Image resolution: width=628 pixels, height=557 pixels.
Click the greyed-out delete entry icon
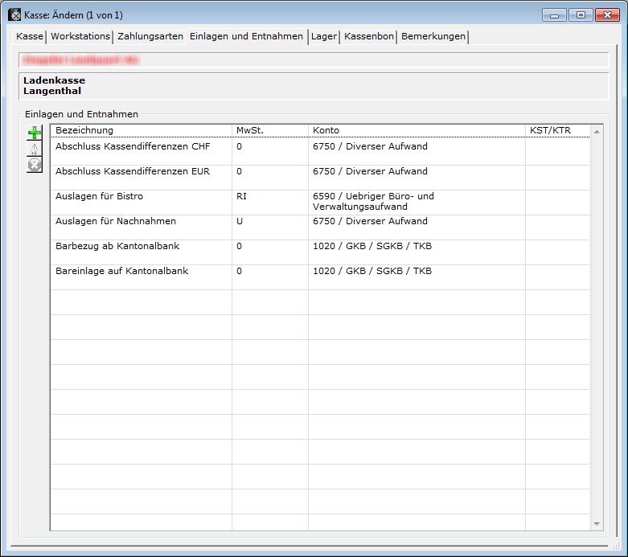[35, 166]
